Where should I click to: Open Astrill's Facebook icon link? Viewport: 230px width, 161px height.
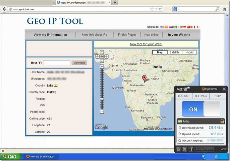tap(190, 149)
